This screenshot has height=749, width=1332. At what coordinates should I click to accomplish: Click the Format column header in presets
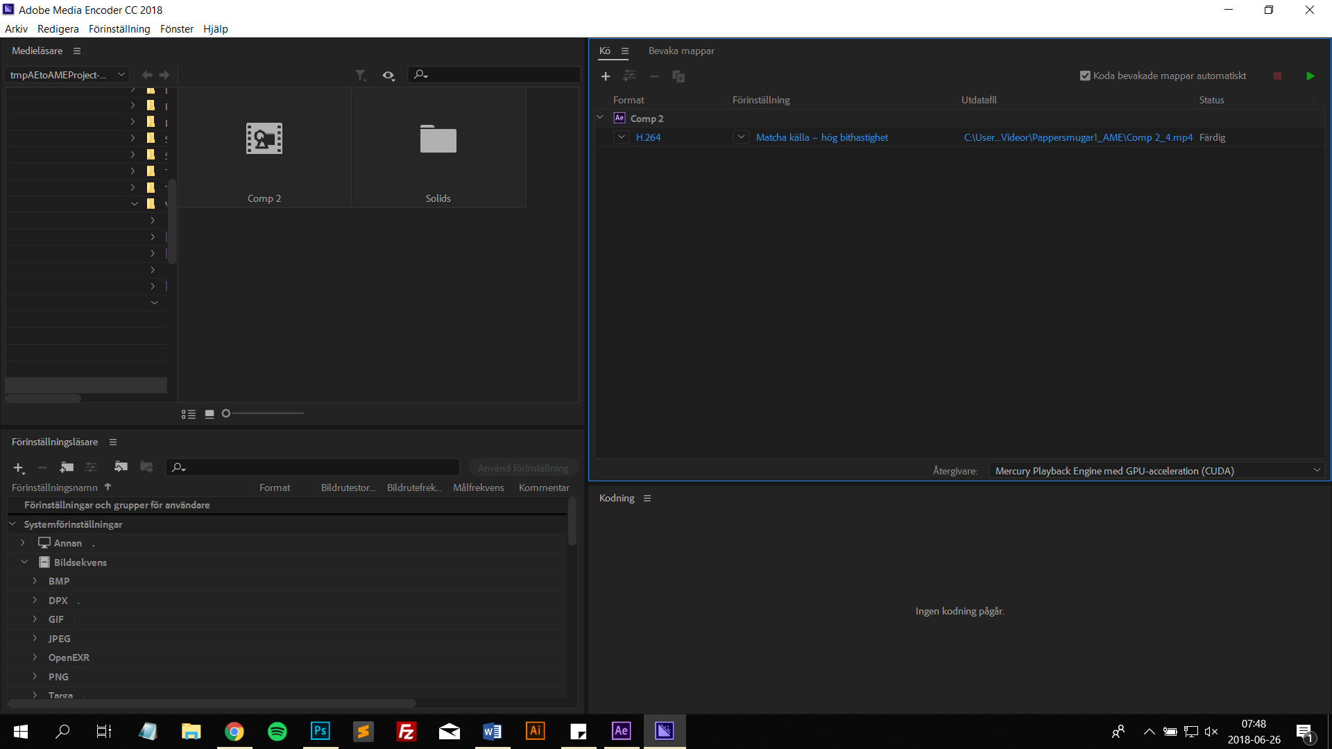tap(275, 488)
